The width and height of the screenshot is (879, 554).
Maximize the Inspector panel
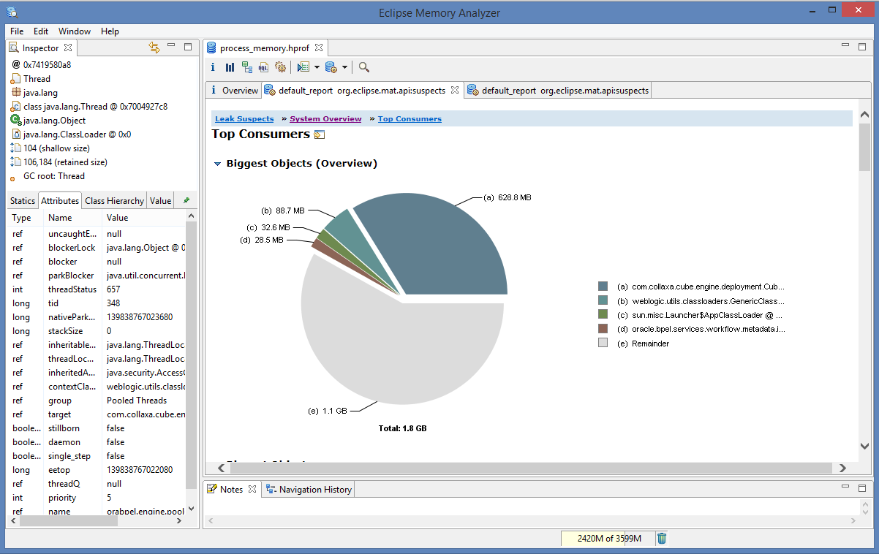(x=188, y=47)
